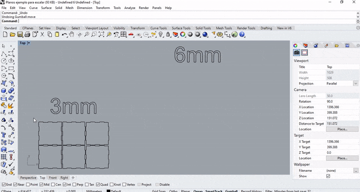Screen dimensions: 360x192
Task: Toggle the Mid osnap checkbox
Action: click(x=41, y=184)
